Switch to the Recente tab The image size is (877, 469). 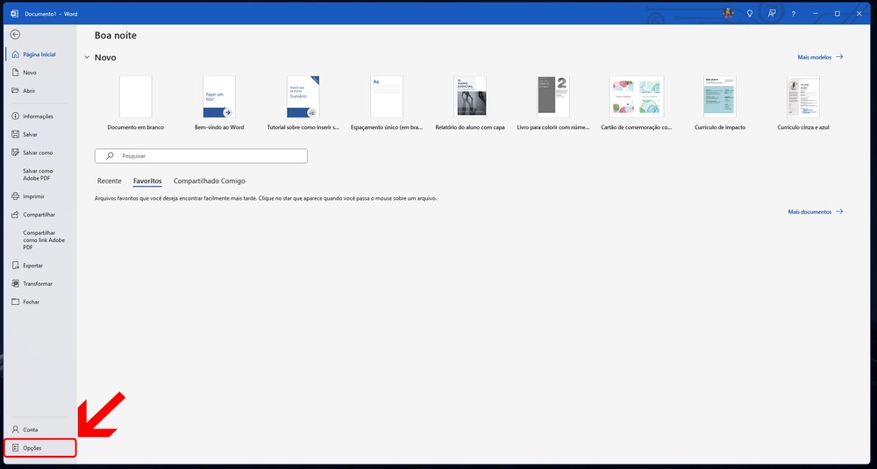pyautogui.click(x=110, y=181)
